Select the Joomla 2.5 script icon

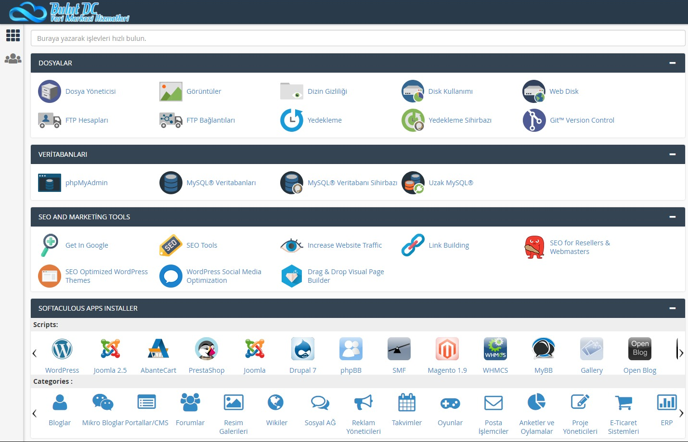coord(110,349)
